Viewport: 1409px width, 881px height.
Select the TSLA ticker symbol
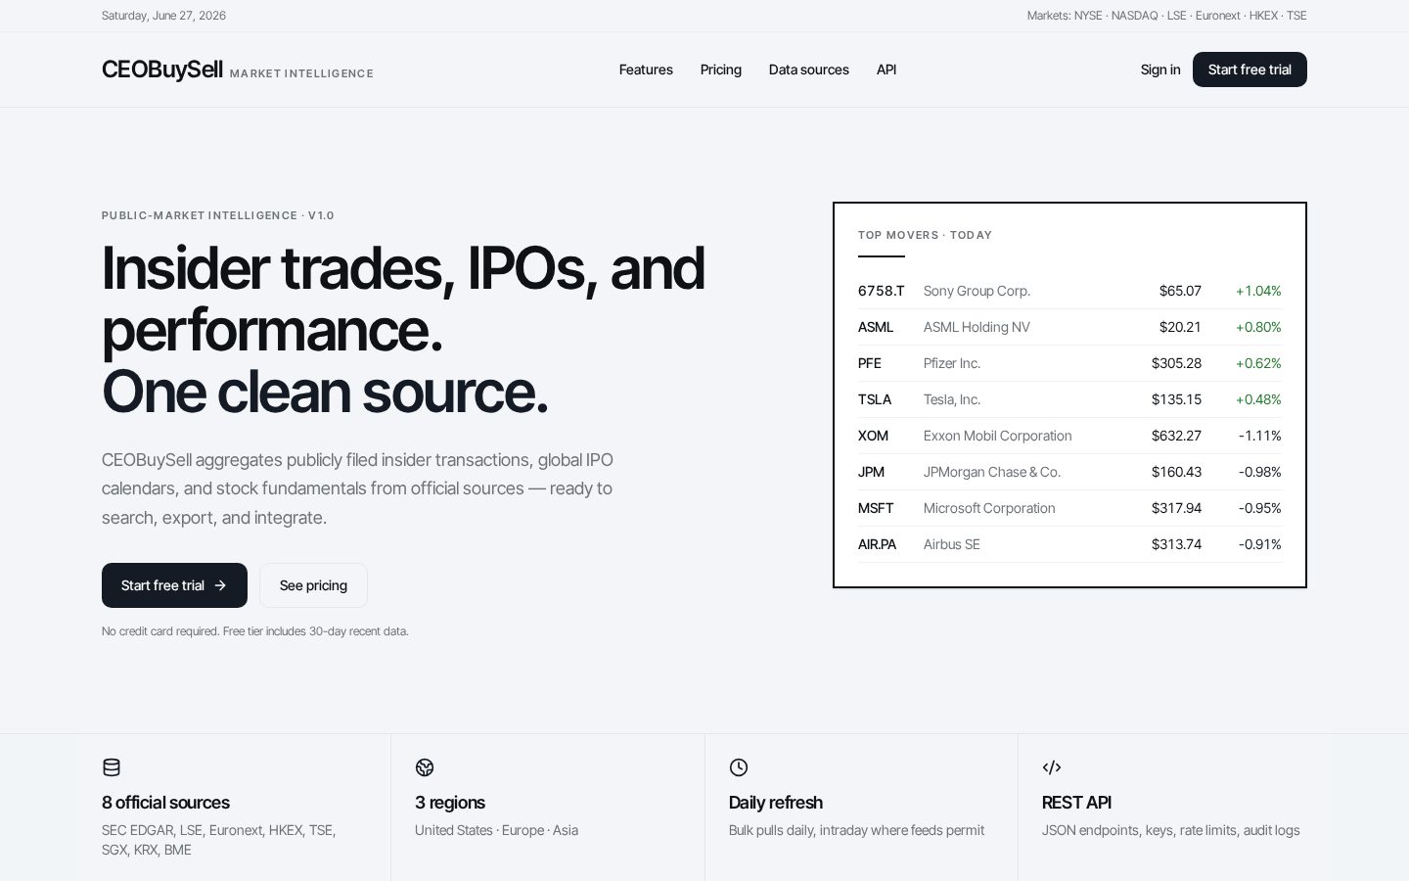point(875,399)
